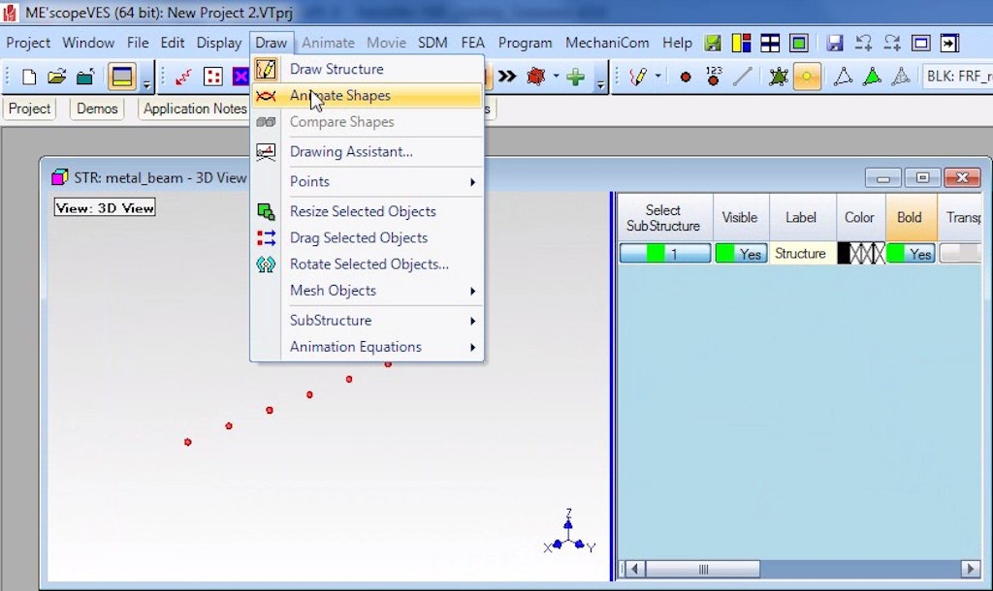This screenshot has width=993, height=591.
Task: Click the red cube structure icon
Action: [x=535, y=78]
